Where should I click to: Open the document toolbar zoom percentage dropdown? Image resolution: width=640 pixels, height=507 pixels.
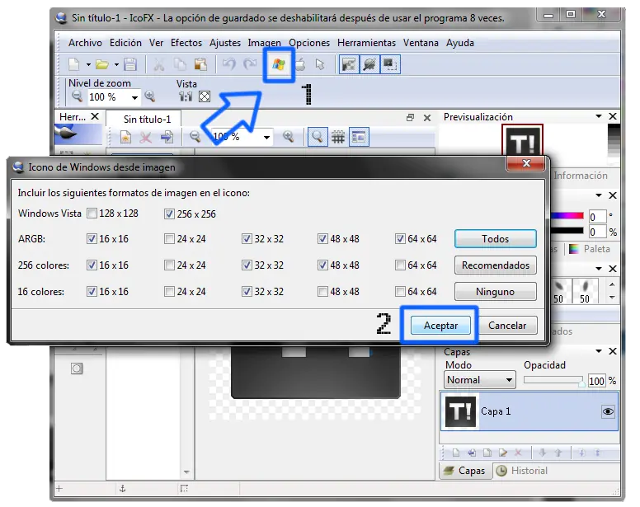(x=266, y=138)
